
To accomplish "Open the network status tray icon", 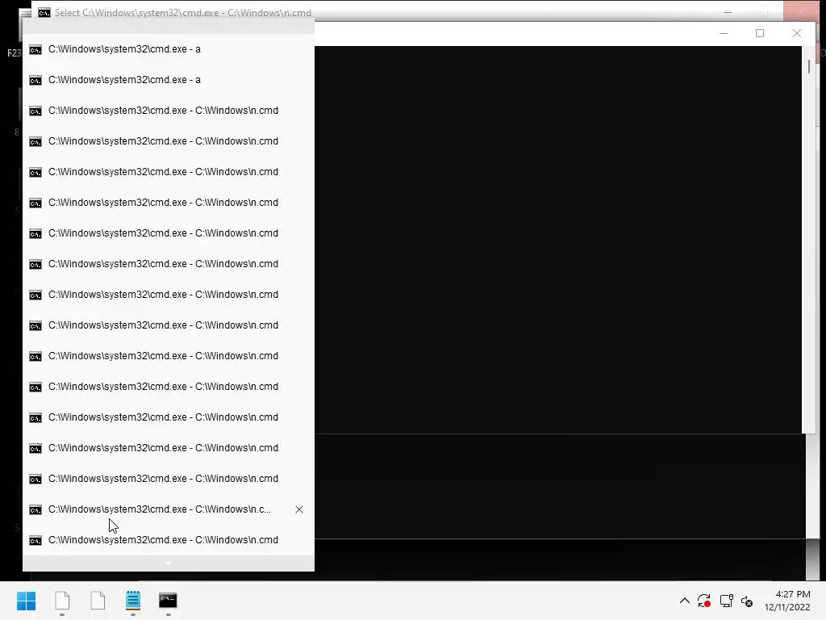I will click(727, 601).
